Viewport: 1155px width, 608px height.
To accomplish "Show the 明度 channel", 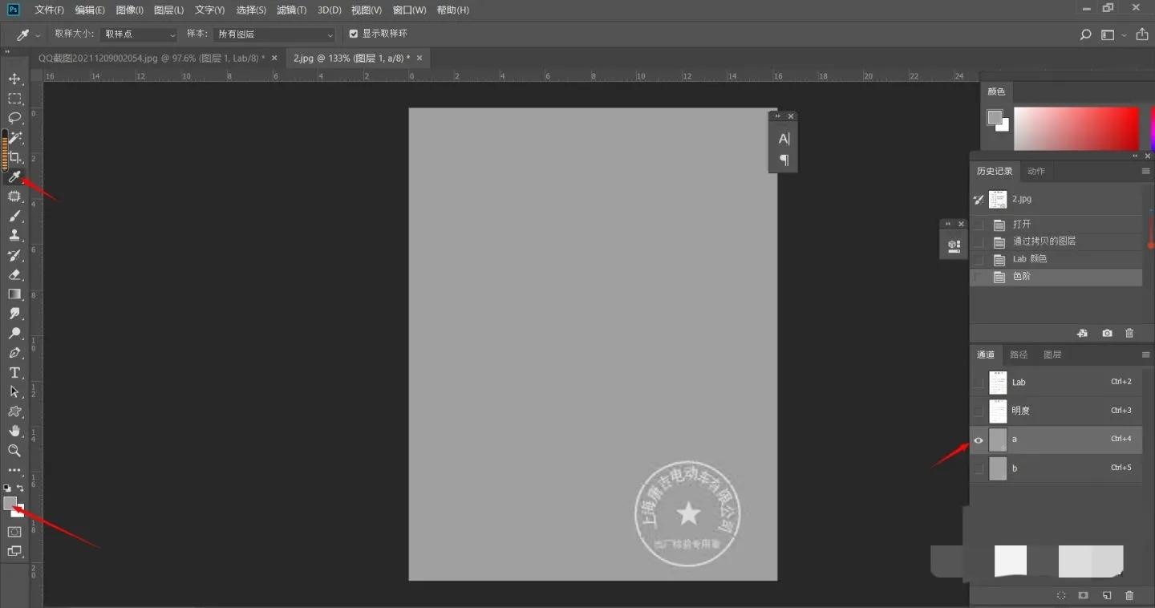I will click(978, 411).
